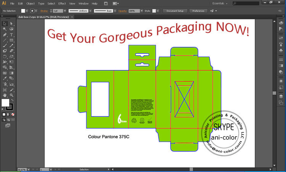
Task: Select the Lasso tool
Action: 11,29
